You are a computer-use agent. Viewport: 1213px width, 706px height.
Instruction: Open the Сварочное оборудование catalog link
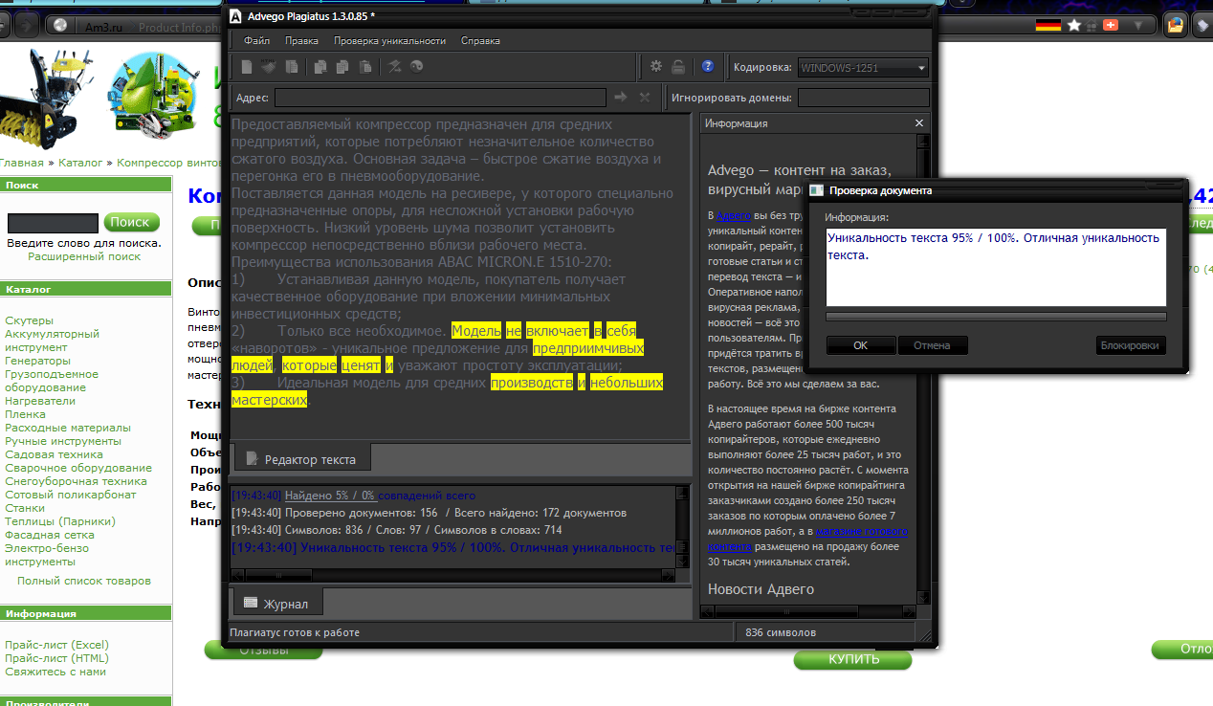pos(78,468)
